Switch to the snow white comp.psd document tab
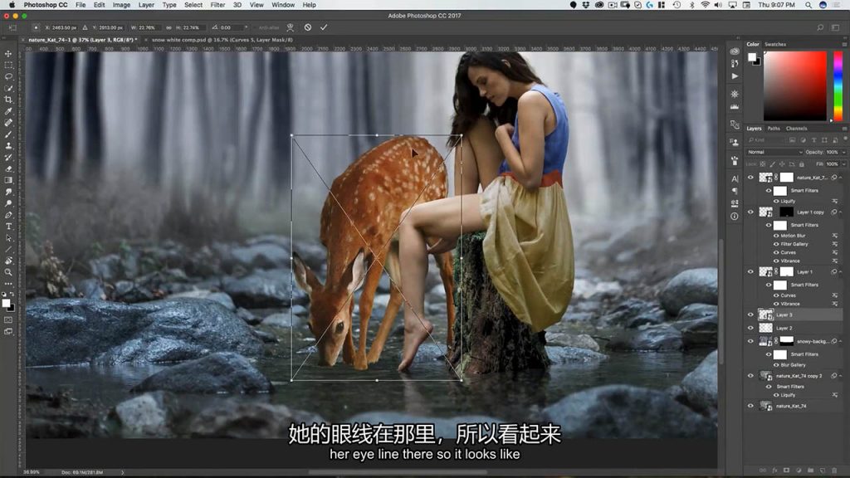The image size is (850, 478). [x=222, y=40]
